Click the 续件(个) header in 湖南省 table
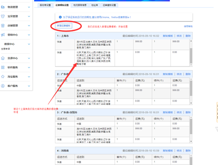This screenshot has width=218, height=165. click(159, 157)
